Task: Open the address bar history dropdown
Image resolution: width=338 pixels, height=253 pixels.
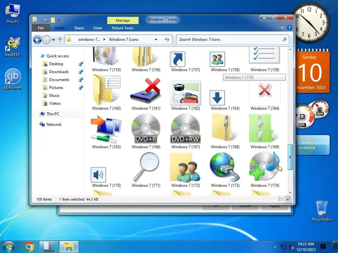Action: (156, 40)
